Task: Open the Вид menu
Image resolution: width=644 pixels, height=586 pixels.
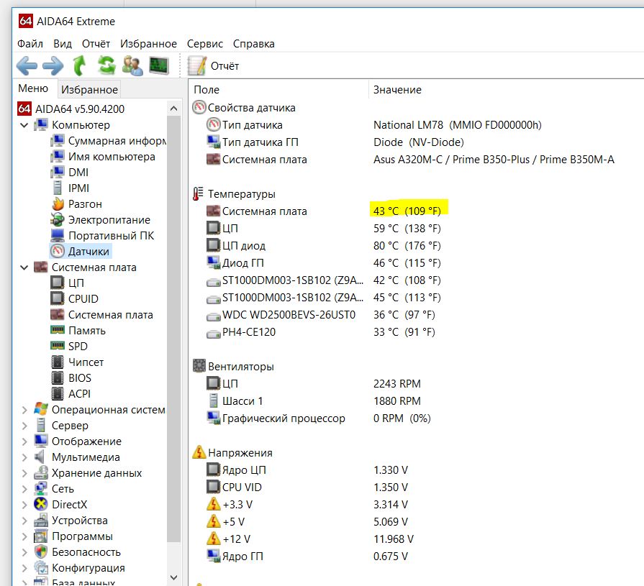Action: 63,43
